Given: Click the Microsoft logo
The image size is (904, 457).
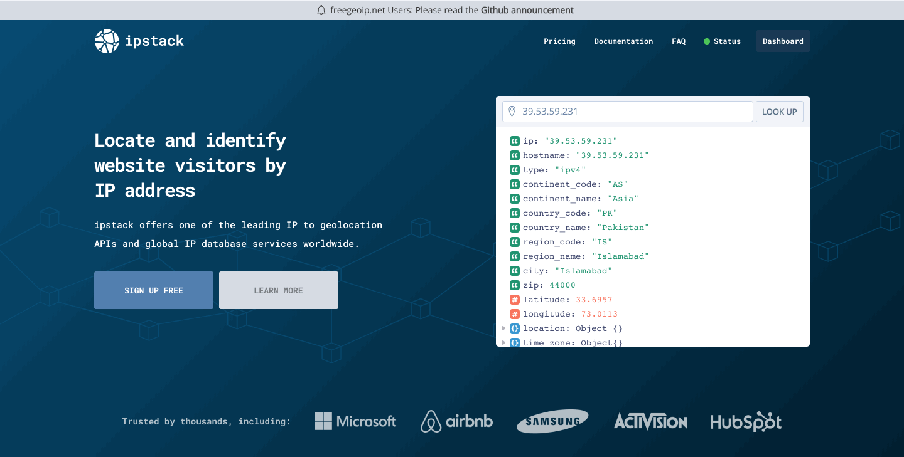Looking at the screenshot, I should pyautogui.click(x=355, y=421).
